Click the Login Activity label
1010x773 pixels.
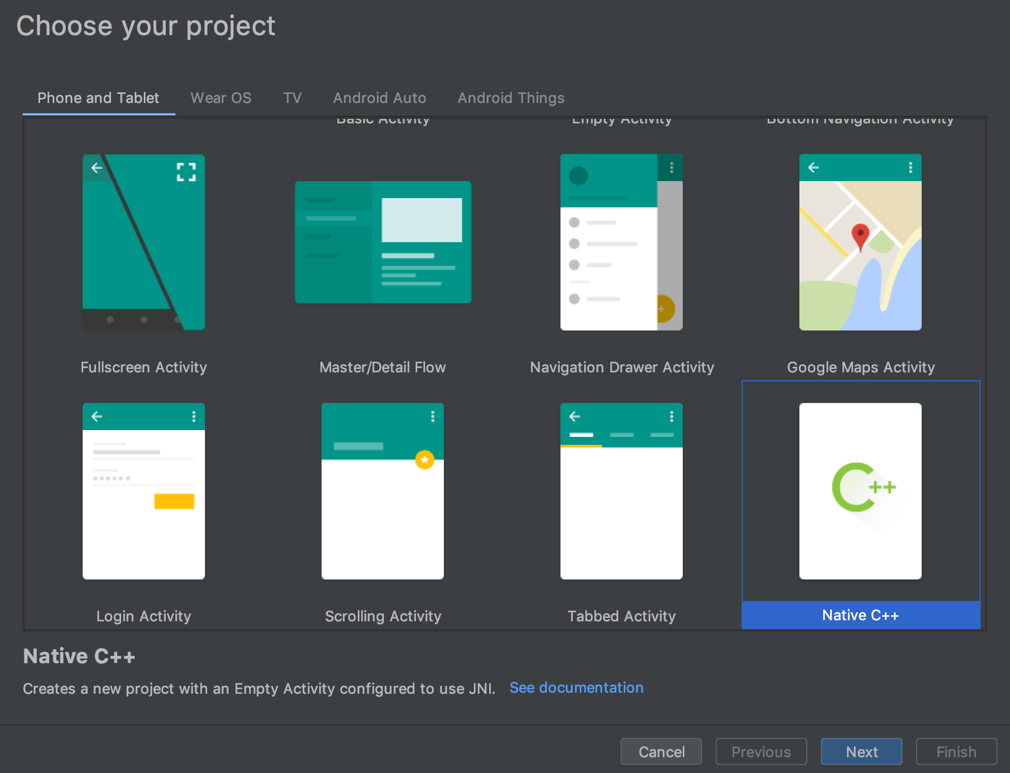[144, 616]
